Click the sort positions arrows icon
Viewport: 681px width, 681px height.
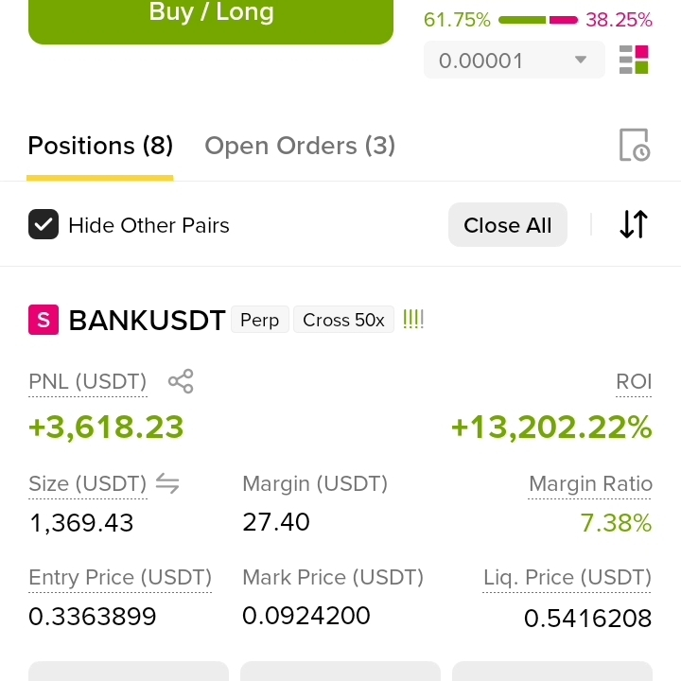(634, 224)
